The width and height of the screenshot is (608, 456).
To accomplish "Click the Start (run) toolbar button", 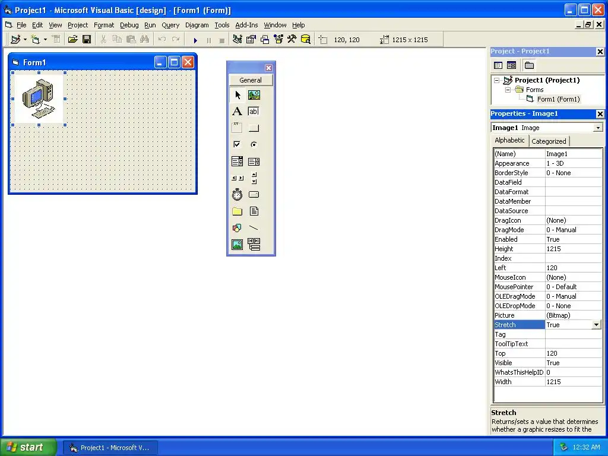I will 195,40.
